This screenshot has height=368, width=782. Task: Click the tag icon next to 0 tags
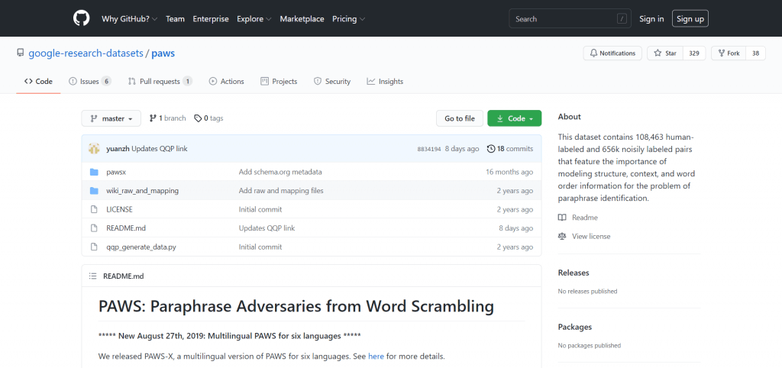click(198, 118)
